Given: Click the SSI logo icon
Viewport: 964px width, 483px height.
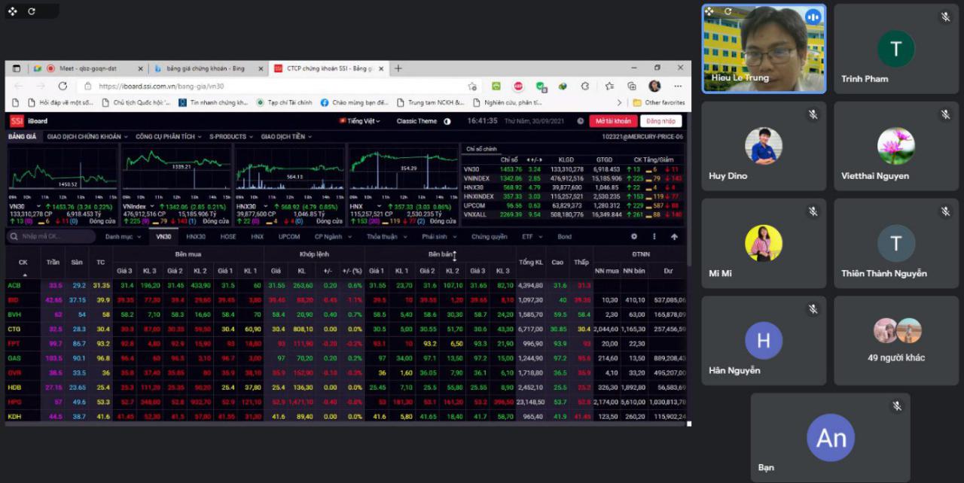Looking at the screenshot, I should 17,121.
